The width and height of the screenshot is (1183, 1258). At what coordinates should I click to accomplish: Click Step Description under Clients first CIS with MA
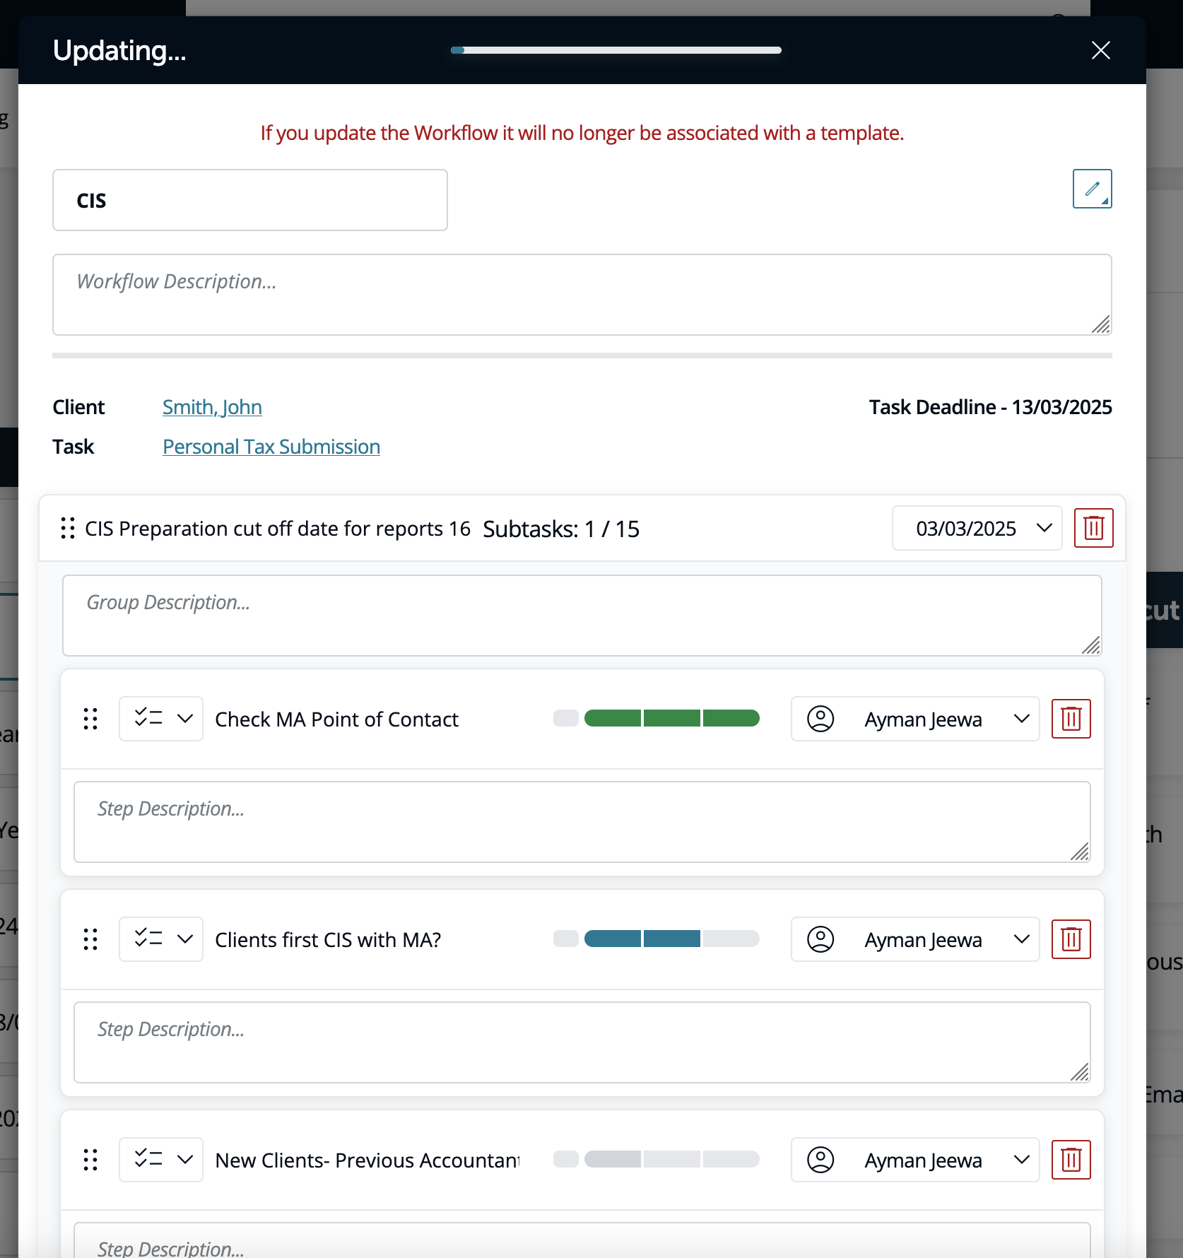(582, 1042)
